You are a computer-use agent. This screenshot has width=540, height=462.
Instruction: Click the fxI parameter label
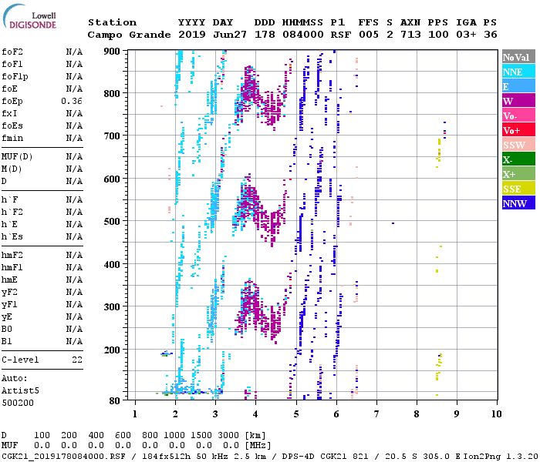pyautogui.click(x=9, y=113)
